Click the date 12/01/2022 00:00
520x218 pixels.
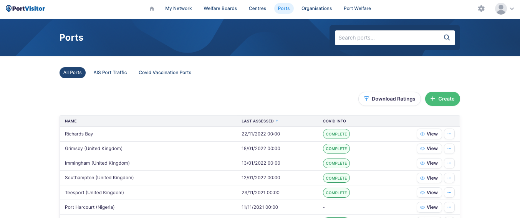(261, 178)
